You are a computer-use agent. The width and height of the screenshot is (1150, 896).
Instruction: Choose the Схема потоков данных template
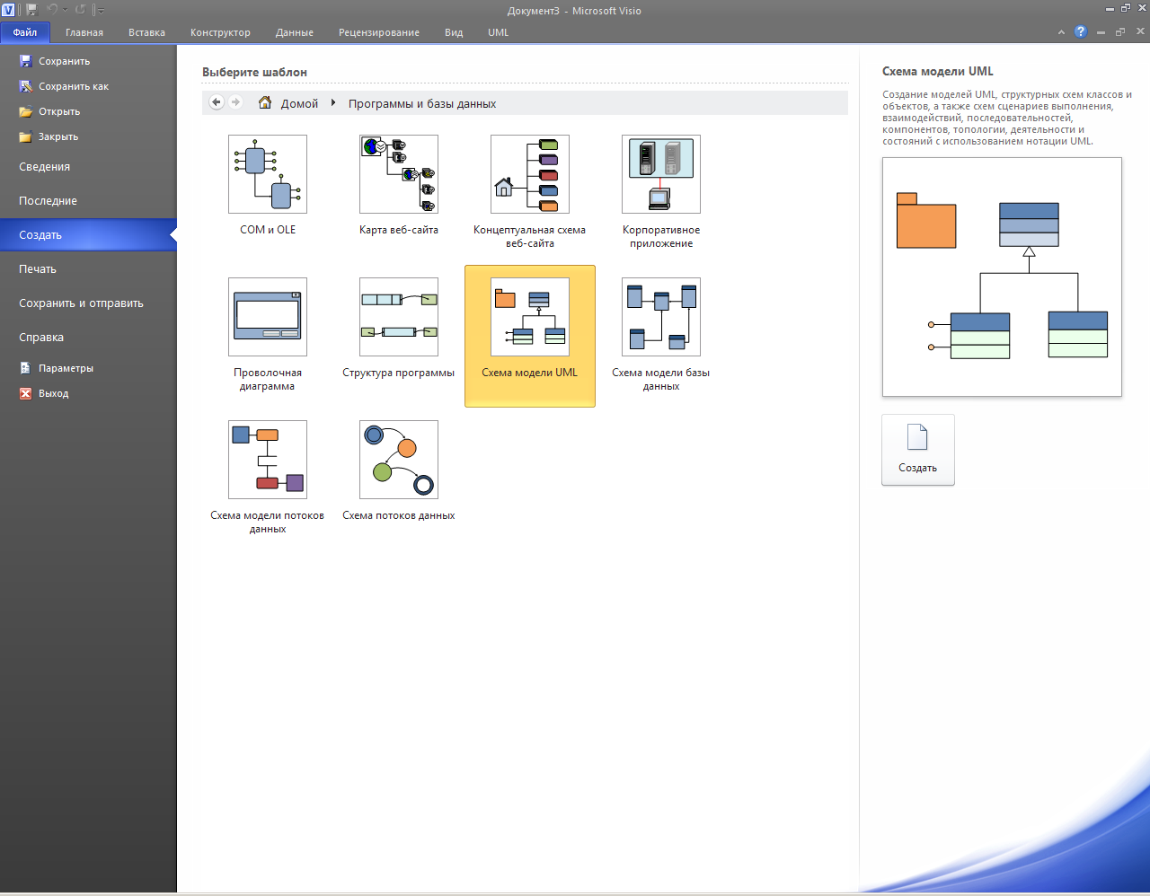(399, 470)
